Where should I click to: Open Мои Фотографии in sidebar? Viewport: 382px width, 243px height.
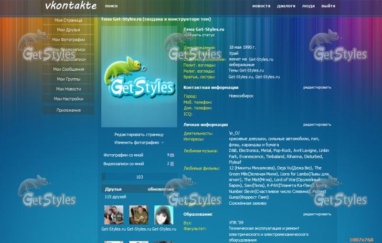tap(68, 40)
